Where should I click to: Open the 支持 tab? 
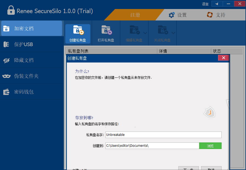(216, 15)
